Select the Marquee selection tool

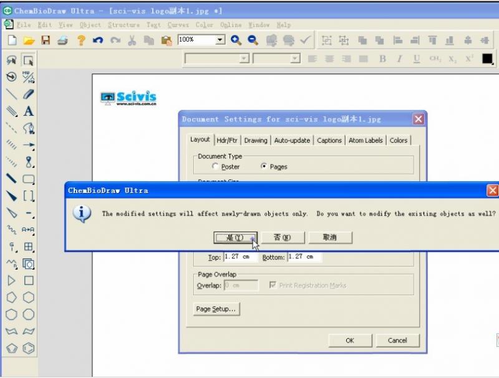point(28,60)
